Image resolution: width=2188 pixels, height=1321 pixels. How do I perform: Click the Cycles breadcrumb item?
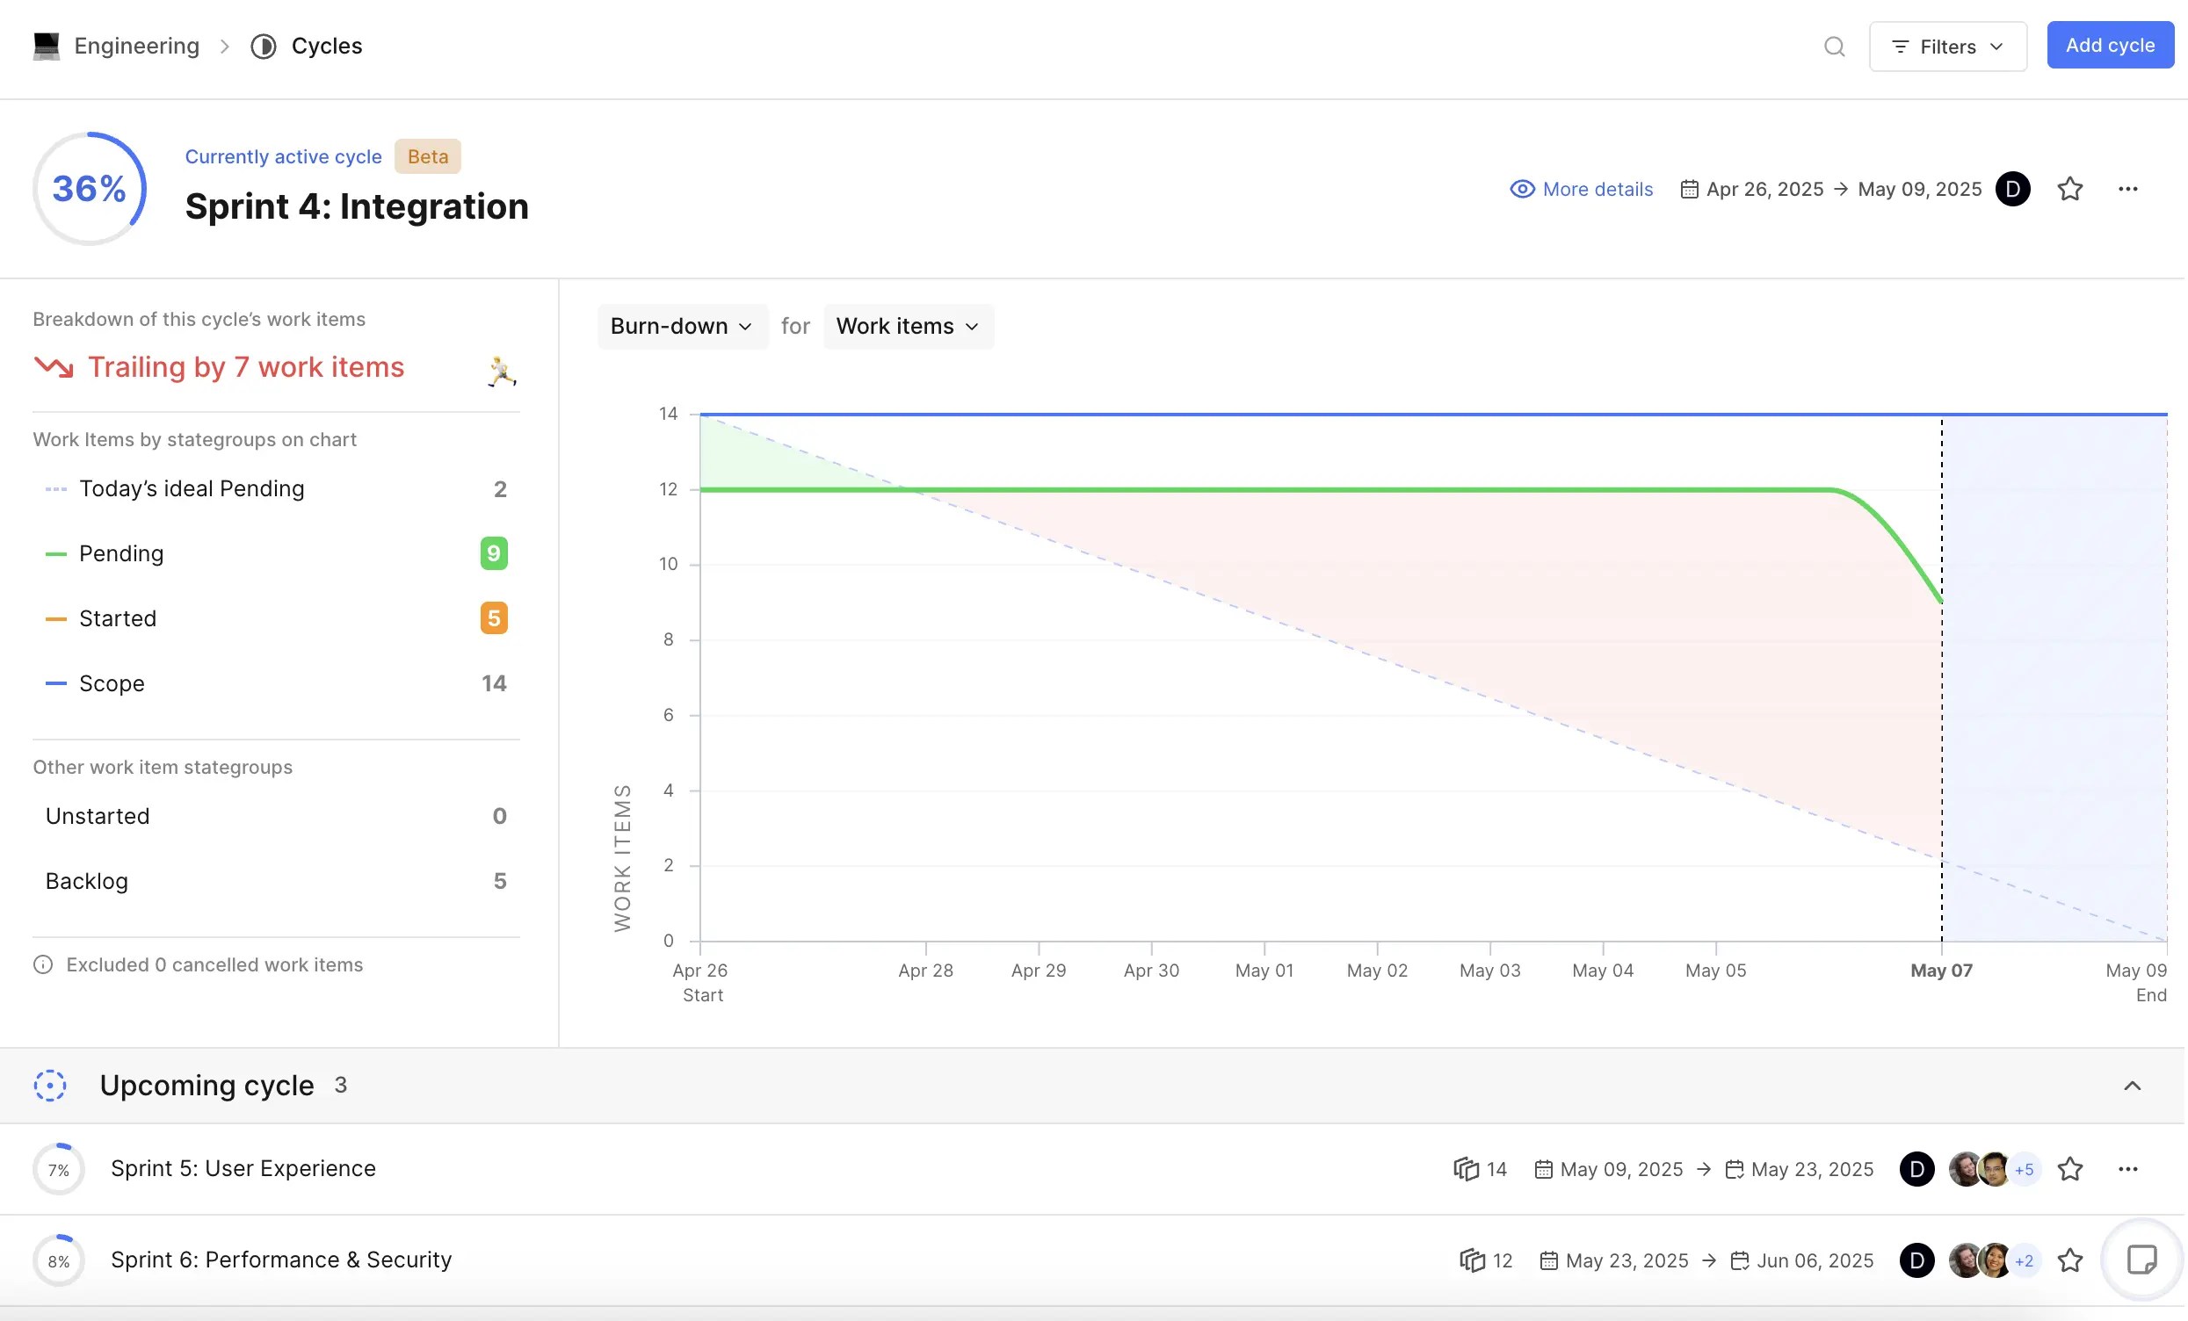[326, 47]
